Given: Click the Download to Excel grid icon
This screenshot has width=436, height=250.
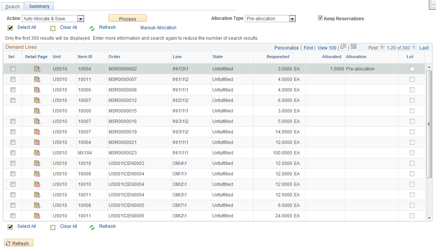Looking at the screenshot, I should [353, 46].
